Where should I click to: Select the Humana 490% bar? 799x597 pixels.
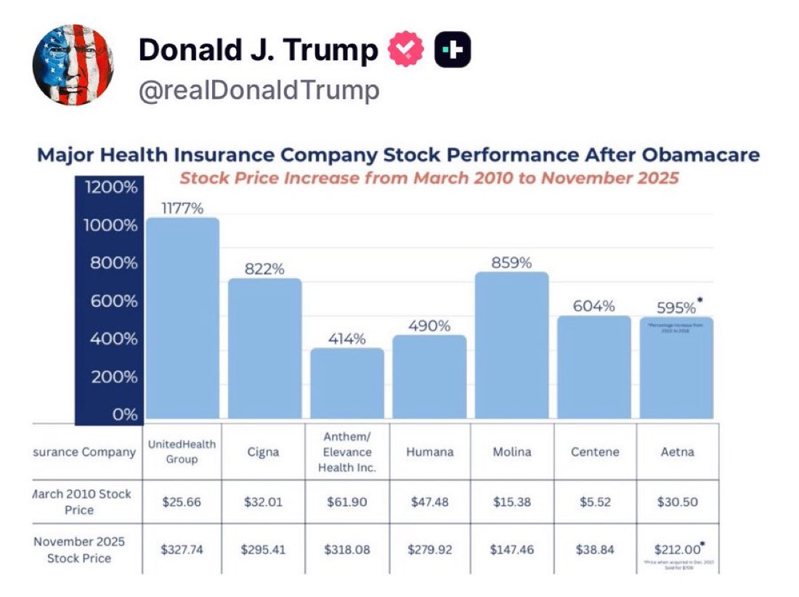429,376
